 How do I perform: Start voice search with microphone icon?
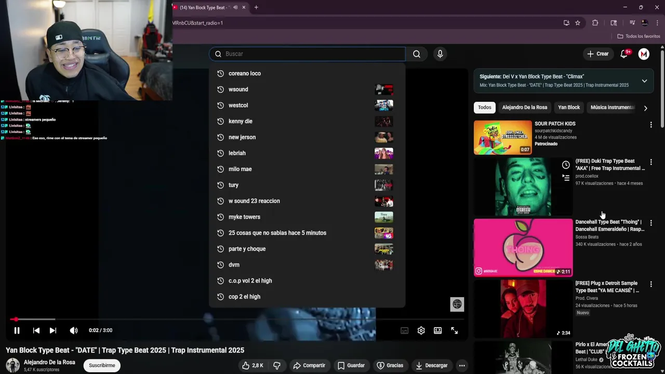point(440,54)
